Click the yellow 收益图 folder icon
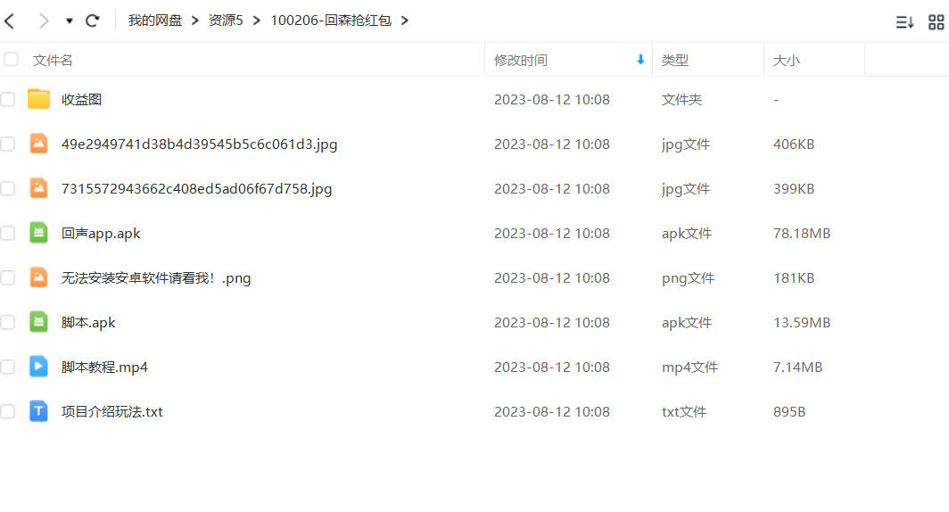Image resolution: width=949 pixels, height=512 pixels. pyautogui.click(x=38, y=99)
